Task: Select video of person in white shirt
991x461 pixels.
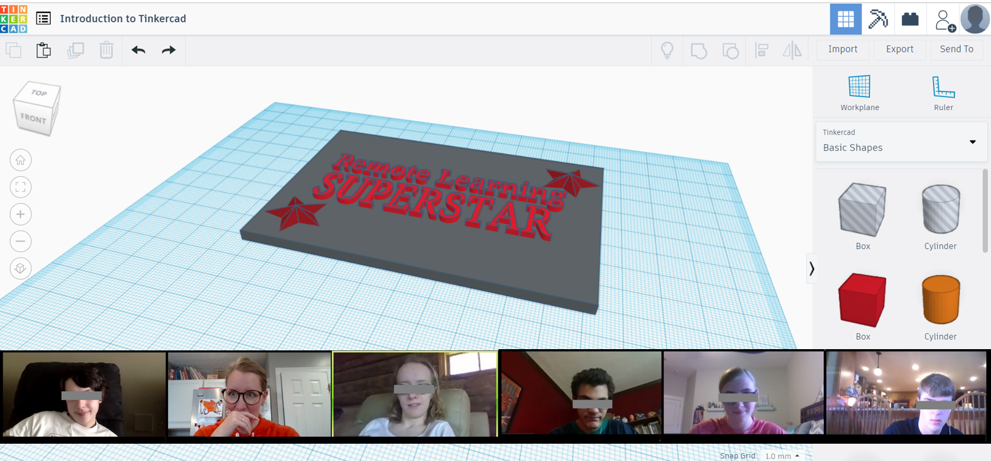Action: point(84,394)
